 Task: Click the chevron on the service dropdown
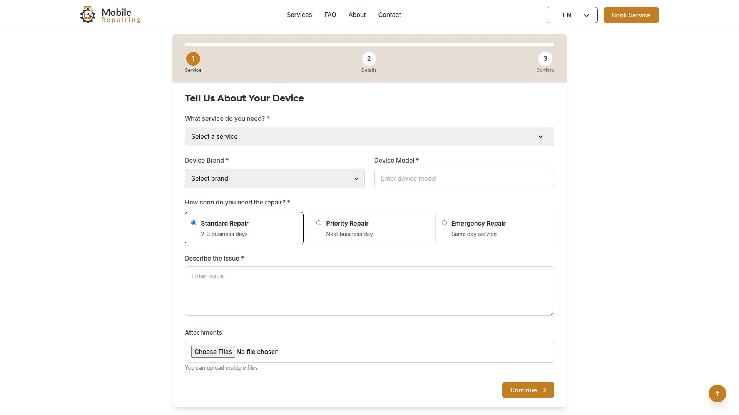pos(540,136)
